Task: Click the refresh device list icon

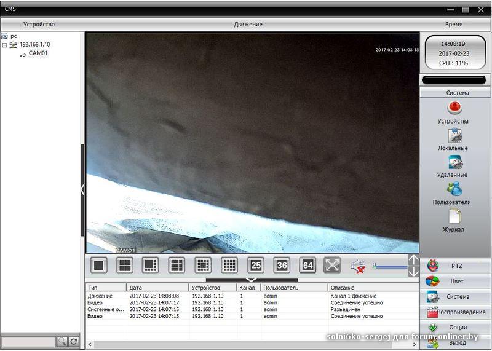Action: click(x=74, y=342)
